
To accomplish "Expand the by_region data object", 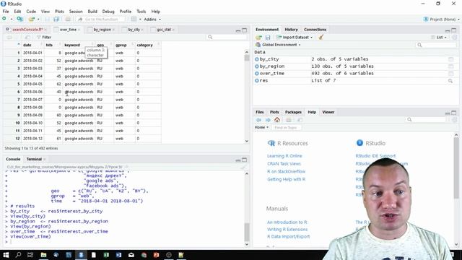I will (x=257, y=66).
